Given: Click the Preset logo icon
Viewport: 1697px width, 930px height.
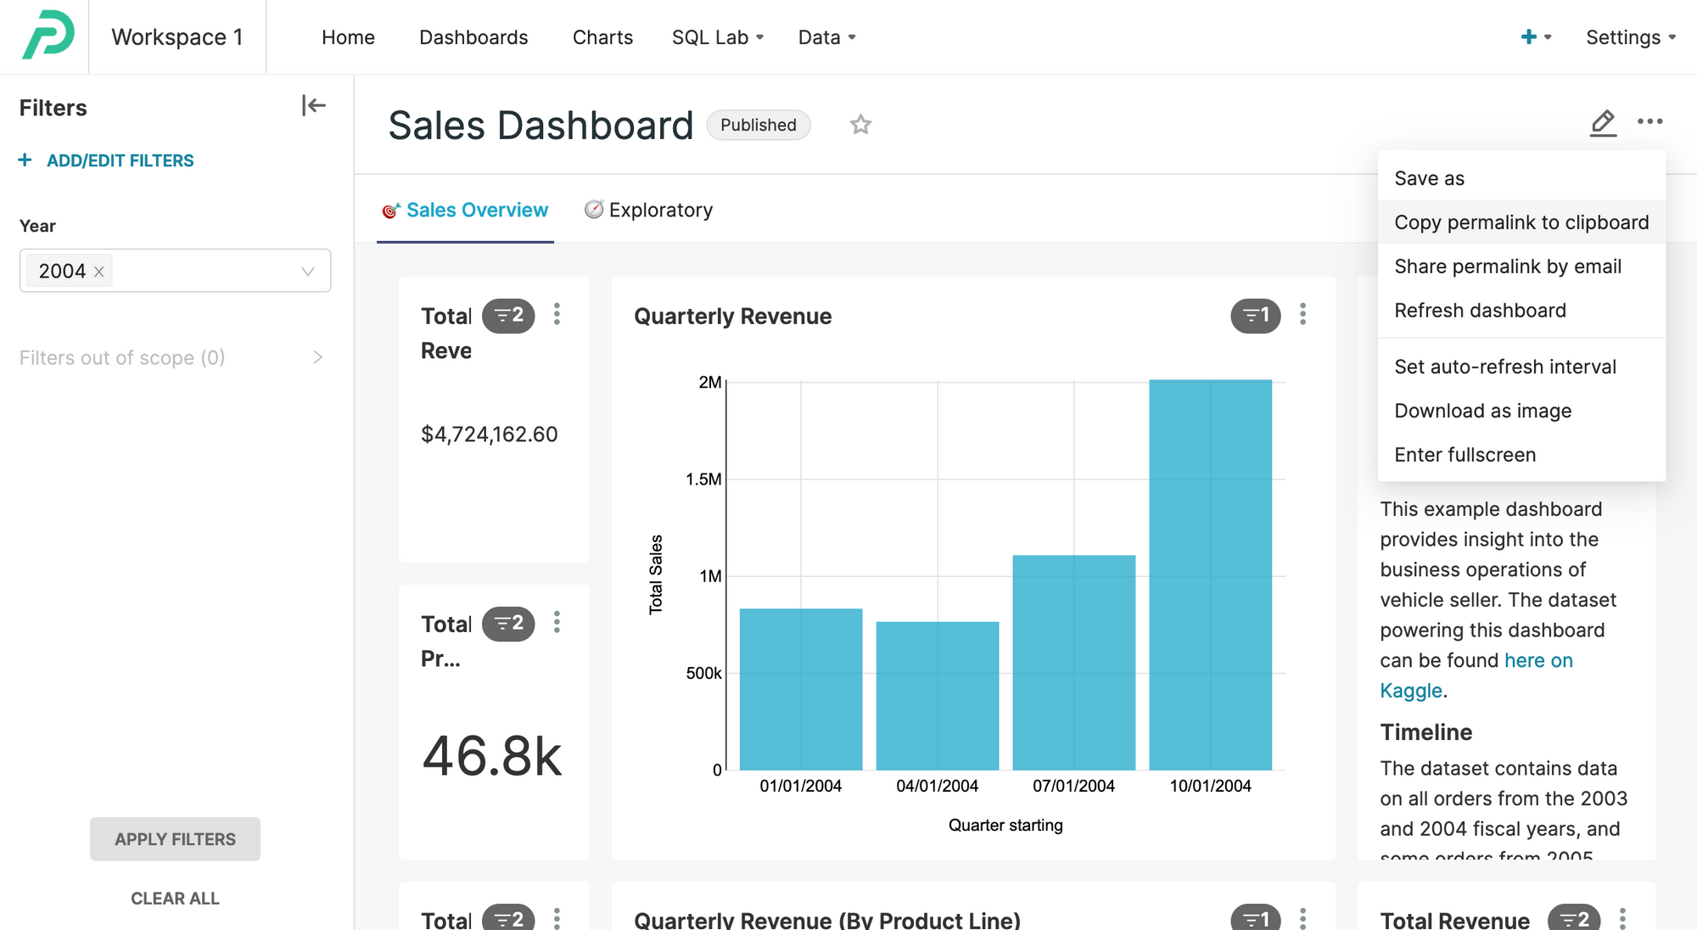Looking at the screenshot, I should (48, 36).
